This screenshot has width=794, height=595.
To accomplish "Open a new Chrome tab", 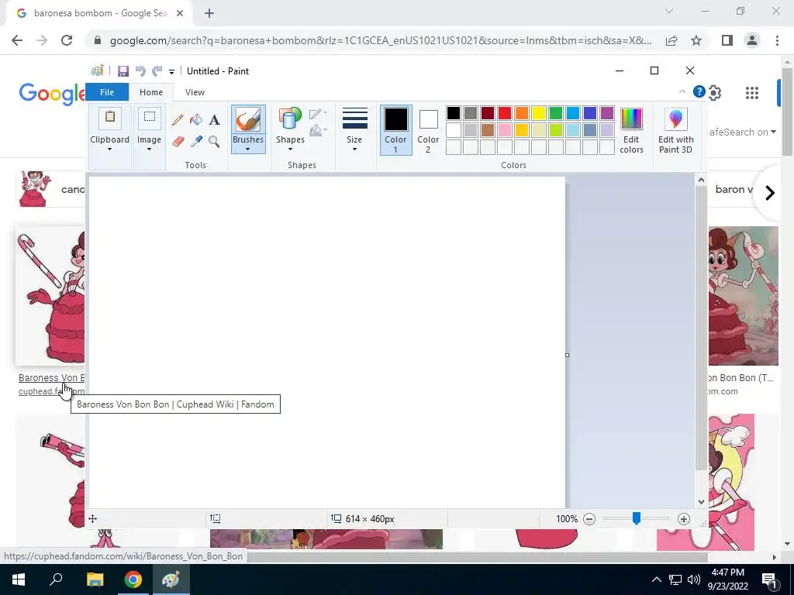I will 209,14.
